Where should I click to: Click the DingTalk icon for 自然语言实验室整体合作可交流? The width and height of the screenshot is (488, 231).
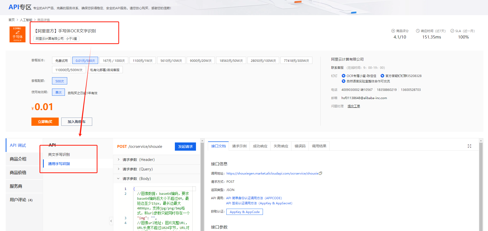click(344, 81)
